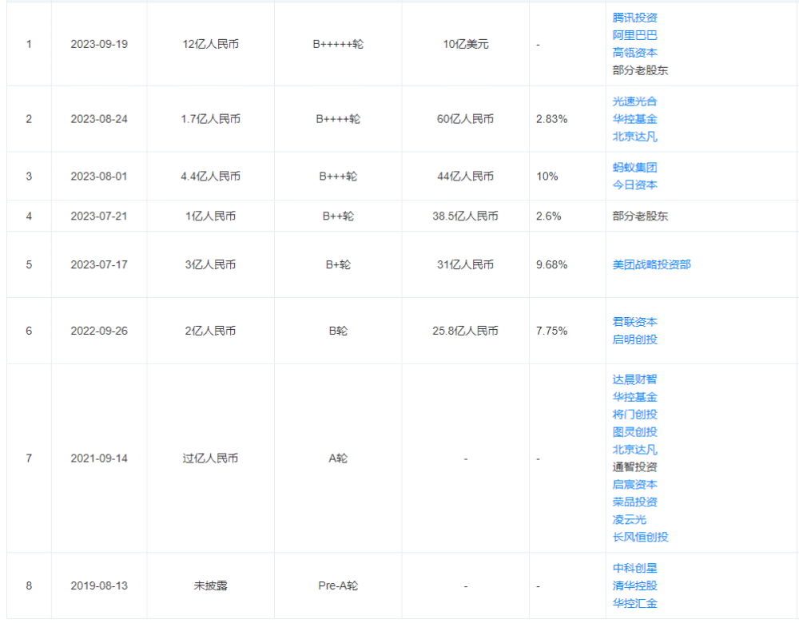Click 北京达凡 in the 2021-09-14 A轮 row

point(634,450)
